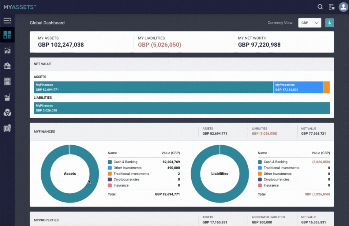This screenshot has height=226, width=349.
Task: Click the 490,000 value
Action: coord(173,168)
